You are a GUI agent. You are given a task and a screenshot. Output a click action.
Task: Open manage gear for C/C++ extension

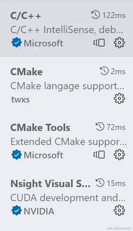pos(119,43)
